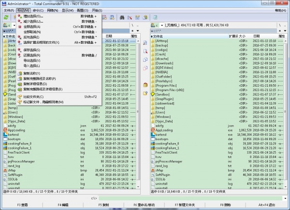Click the green refresh icon in toolbar
290x210 pixels.
click(6, 17)
